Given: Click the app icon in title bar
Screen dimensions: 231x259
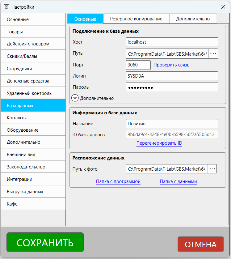Looking at the screenshot, I should tap(6, 7).
